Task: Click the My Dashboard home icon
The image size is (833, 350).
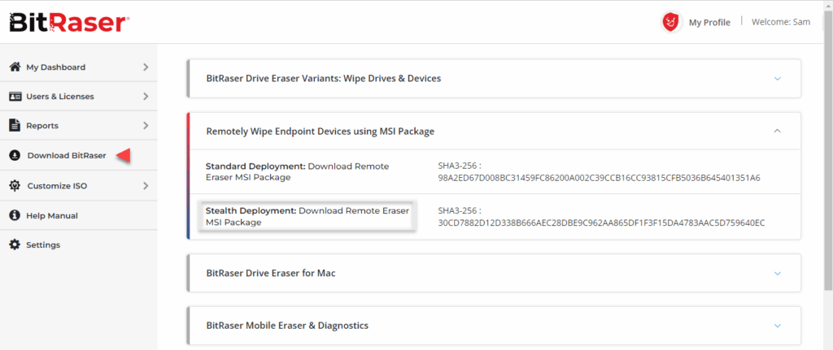Action: (15, 67)
